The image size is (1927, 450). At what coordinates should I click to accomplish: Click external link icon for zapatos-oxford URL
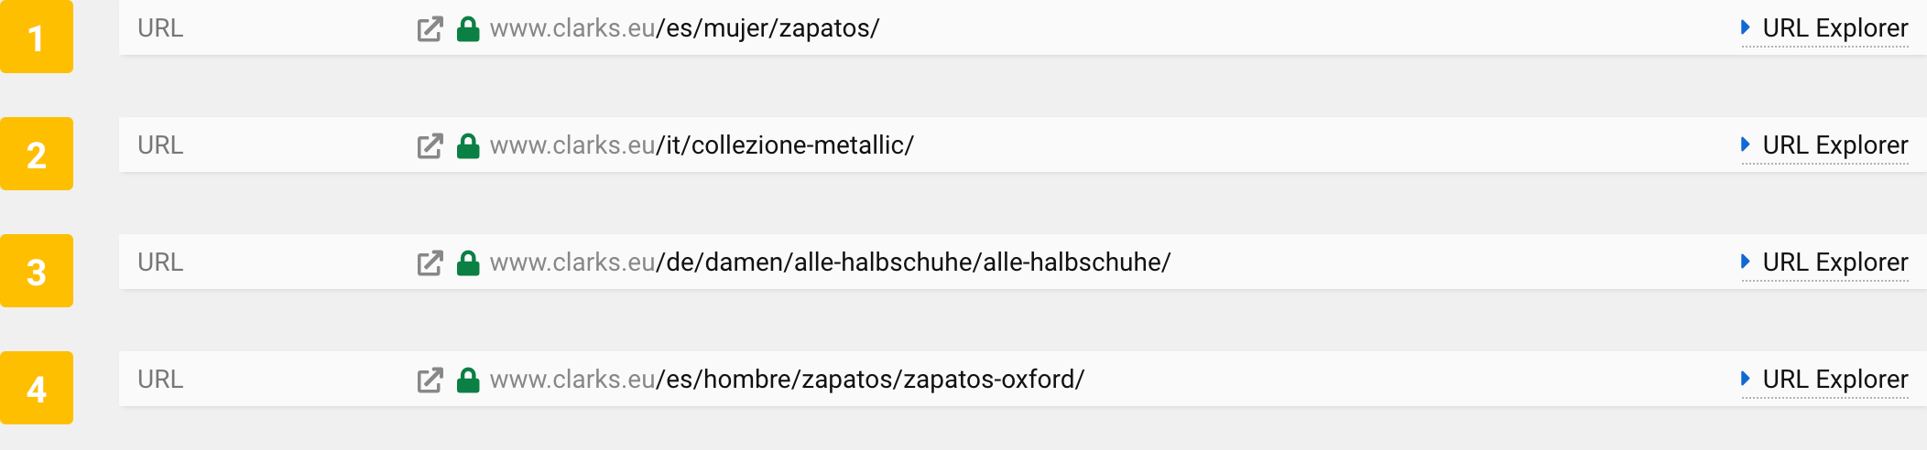point(430,380)
